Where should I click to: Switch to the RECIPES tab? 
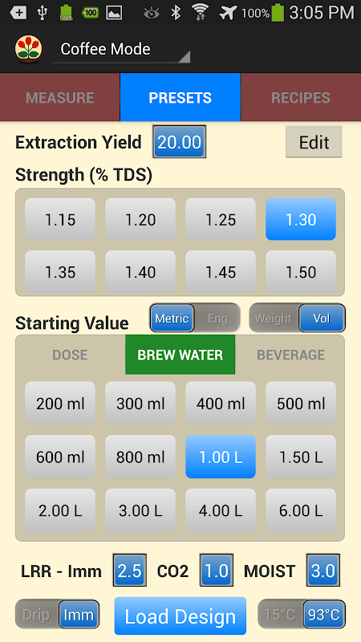(301, 97)
